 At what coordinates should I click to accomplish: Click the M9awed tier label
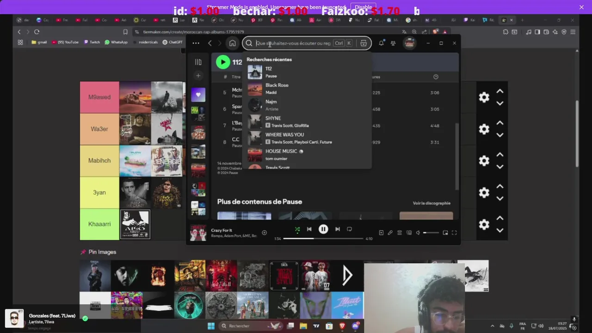tap(99, 97)
